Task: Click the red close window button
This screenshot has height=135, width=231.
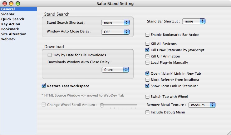Action: click(5, 3)
